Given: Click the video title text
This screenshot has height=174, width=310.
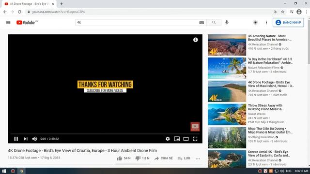Looking at the screenshot, I should click(82, 150).
